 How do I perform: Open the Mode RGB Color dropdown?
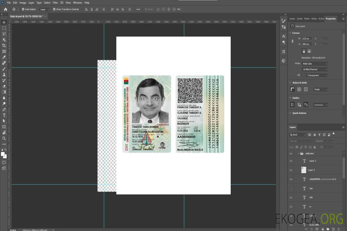[315, 64]
